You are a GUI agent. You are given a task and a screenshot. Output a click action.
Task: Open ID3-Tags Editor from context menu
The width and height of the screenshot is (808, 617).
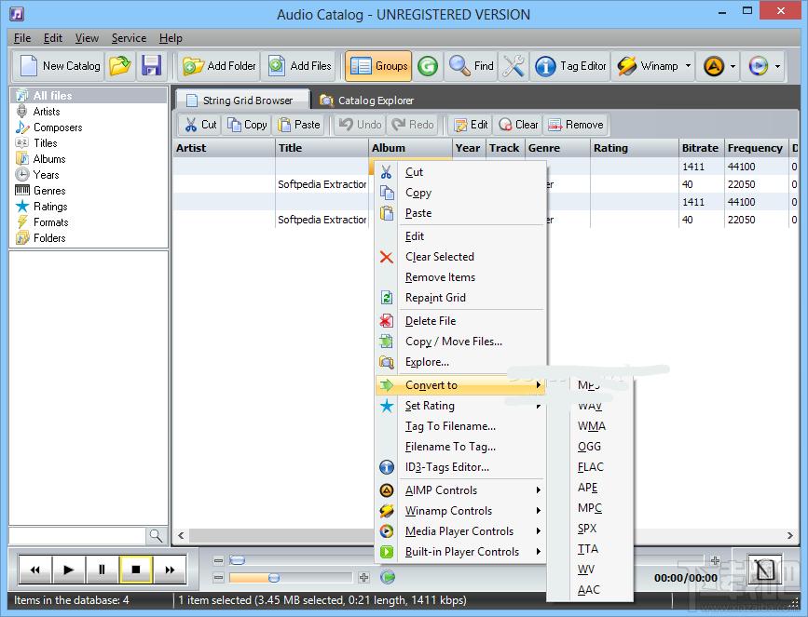click(x=460, y=467)
